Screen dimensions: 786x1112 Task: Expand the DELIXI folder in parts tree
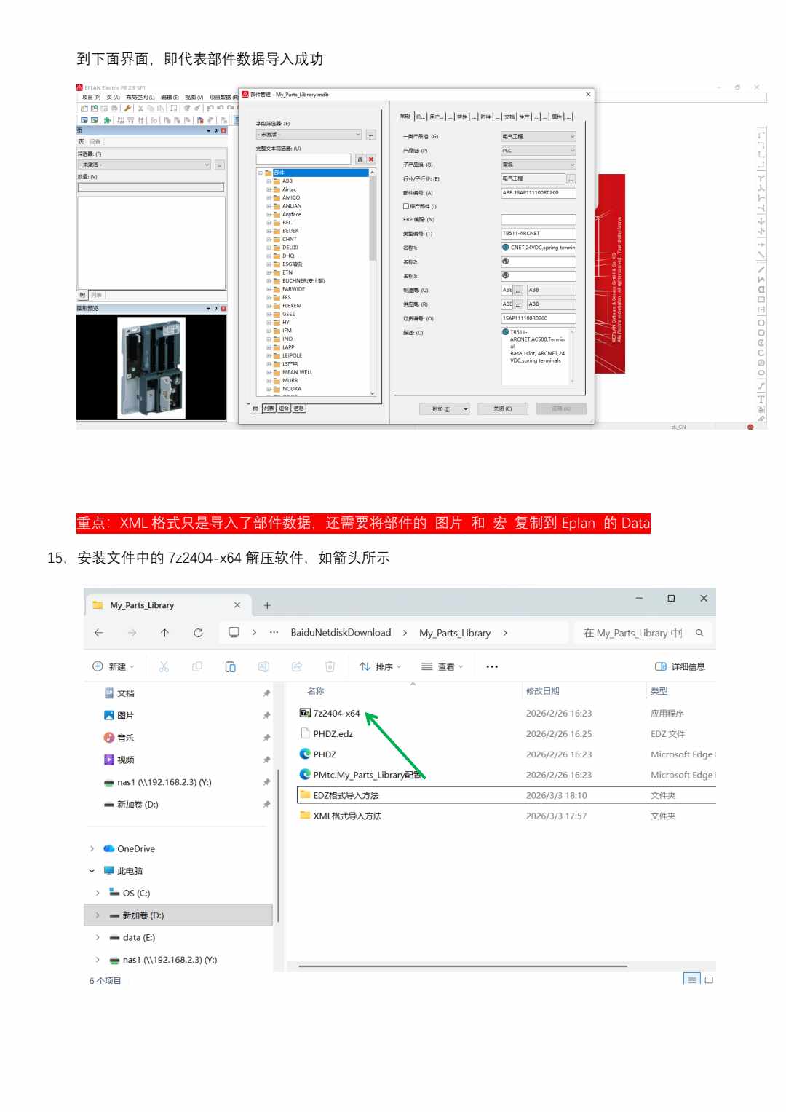click(x=269, y=248)
